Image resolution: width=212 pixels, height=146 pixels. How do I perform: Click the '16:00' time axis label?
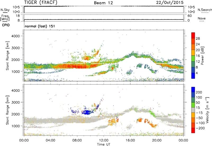point(130,140)
